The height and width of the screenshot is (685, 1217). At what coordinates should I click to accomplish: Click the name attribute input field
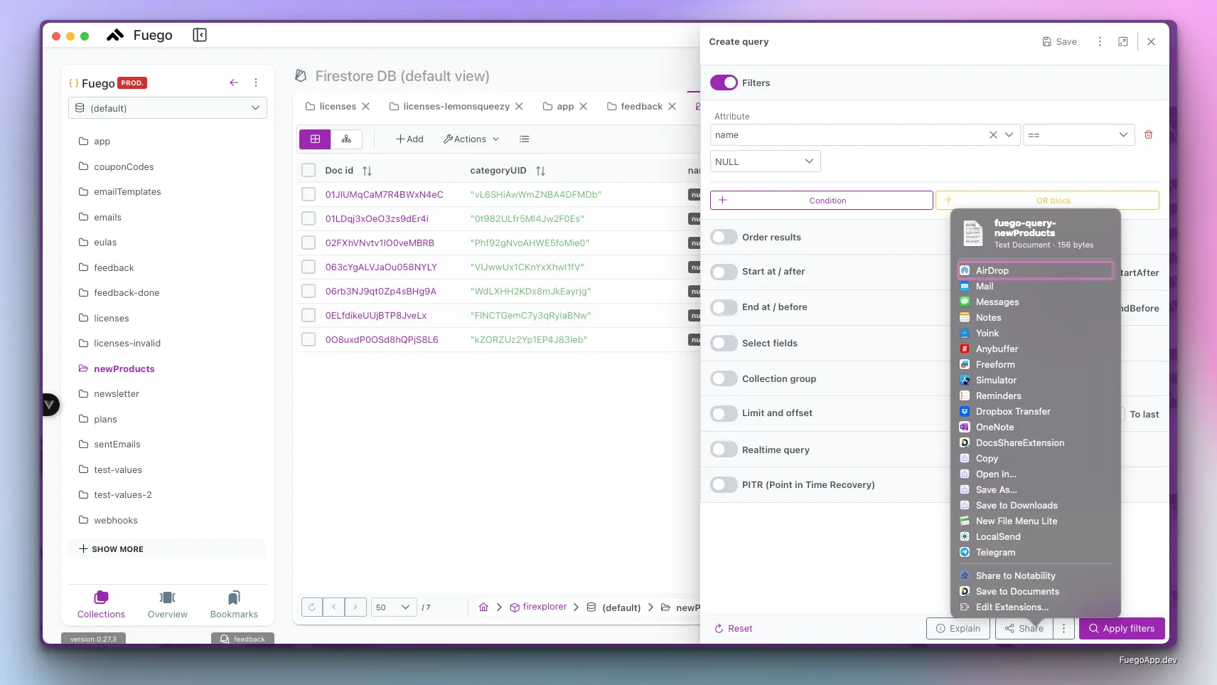[846, 134]
